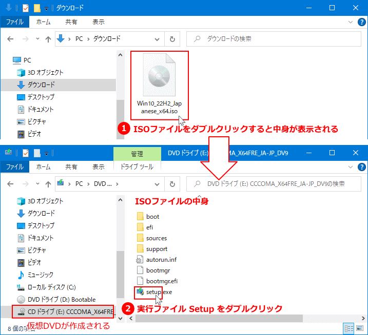The image size is (368, 335).
Task: Expand address bar history dropdown in ダウンロード window
Action: pyautogui.click(x=157, y=39)
